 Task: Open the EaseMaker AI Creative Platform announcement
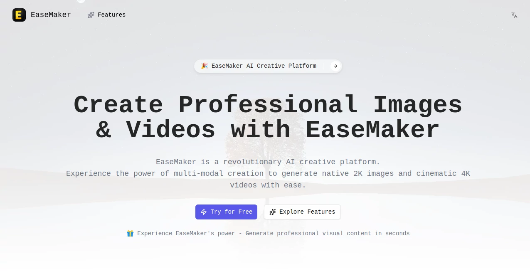point(264,66)
